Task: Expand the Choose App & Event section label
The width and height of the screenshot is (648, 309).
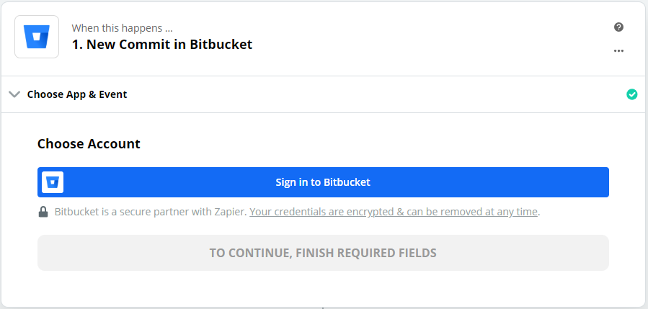Action: point(77,94)
